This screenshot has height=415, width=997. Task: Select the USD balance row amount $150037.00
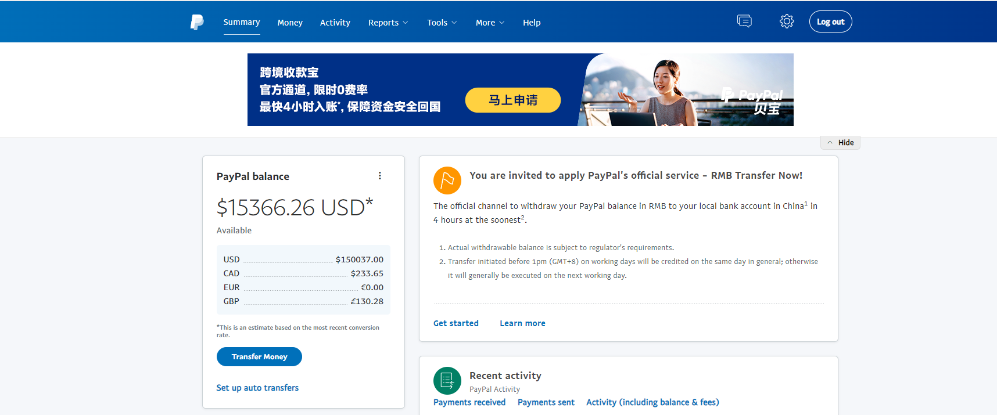pos(360,259)
